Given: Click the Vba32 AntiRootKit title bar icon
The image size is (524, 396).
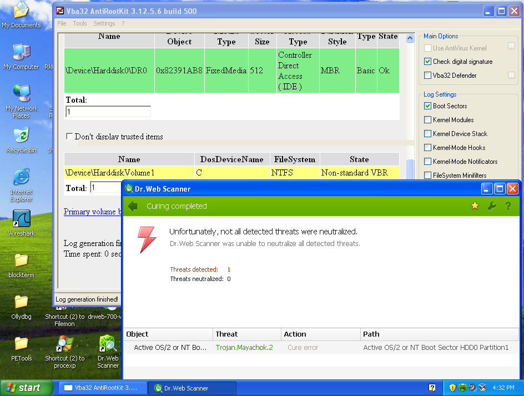Looking at the screenshot, I should pyautogui.click(x=60, y=11).
